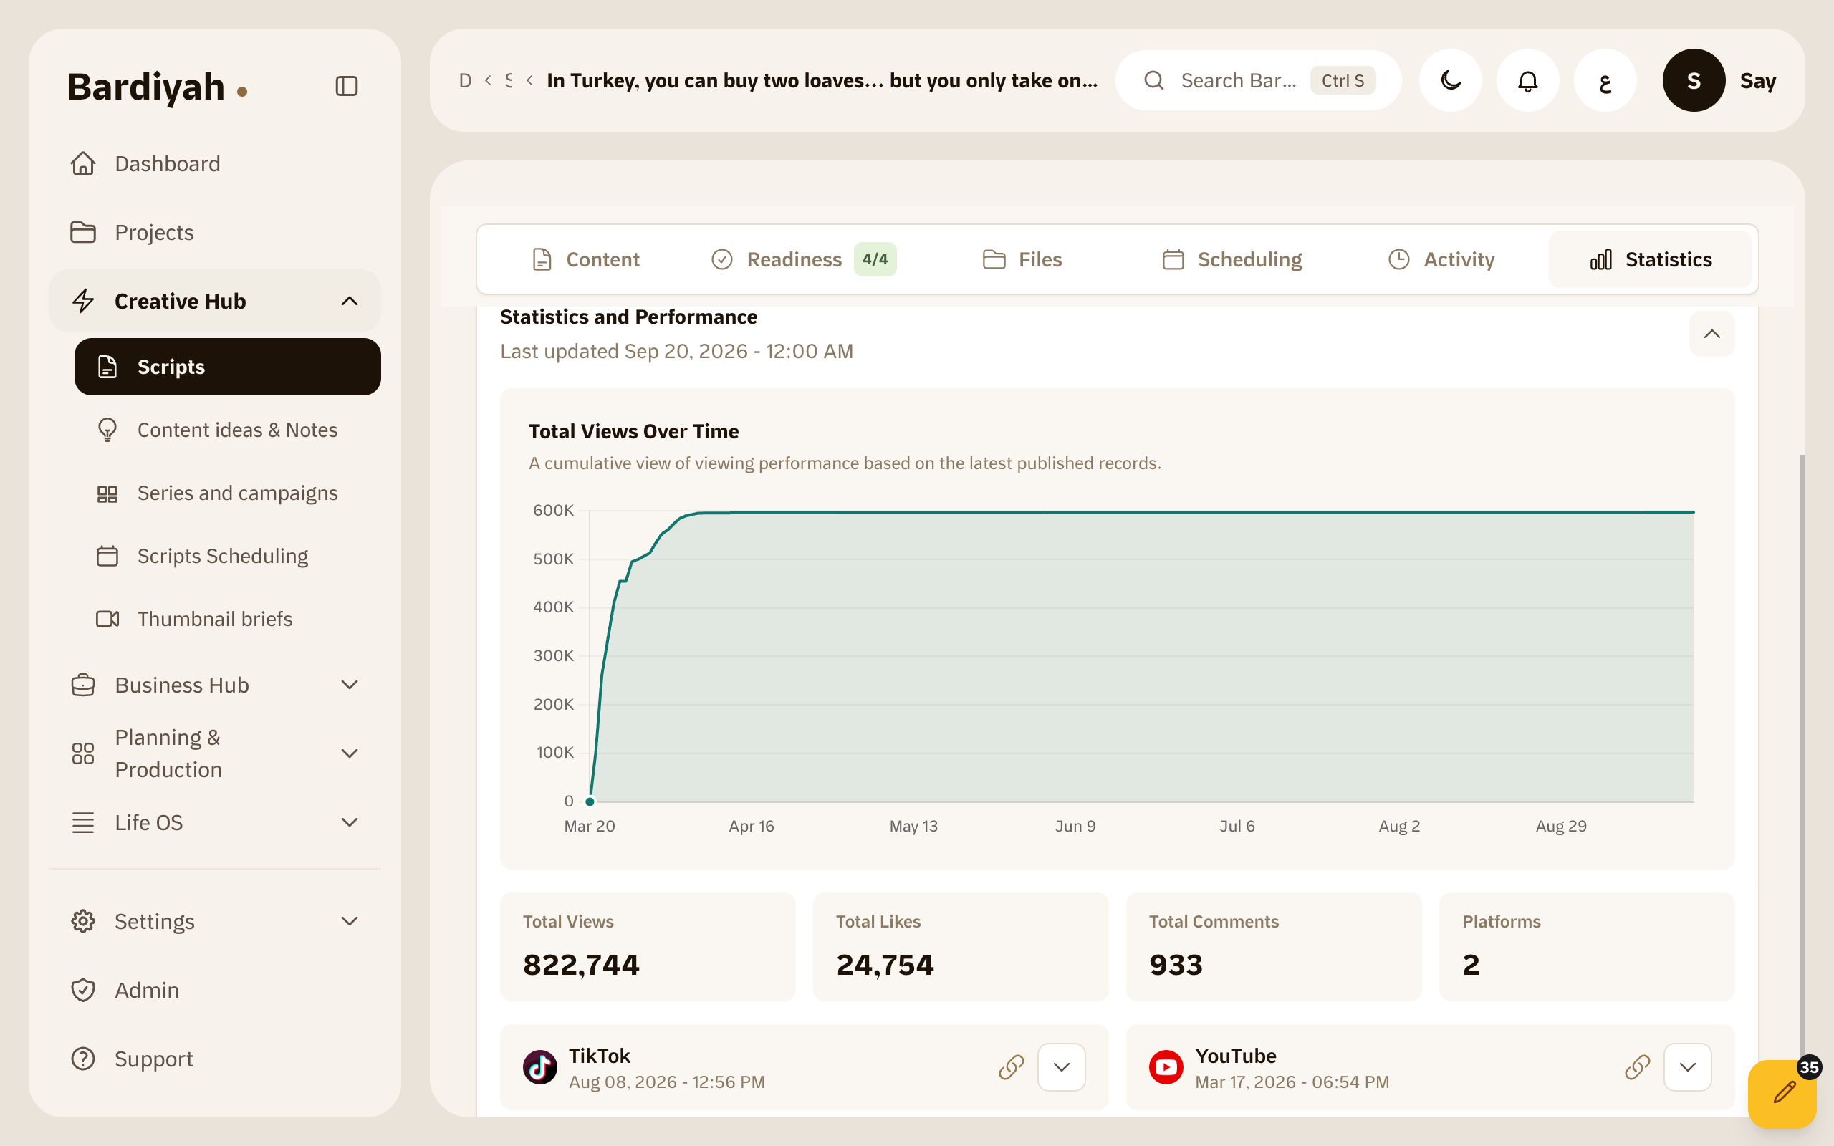Viewport: 1834px width, 1146px height.
Task: Open the user avatar S menu
Action: point(1694,80)
